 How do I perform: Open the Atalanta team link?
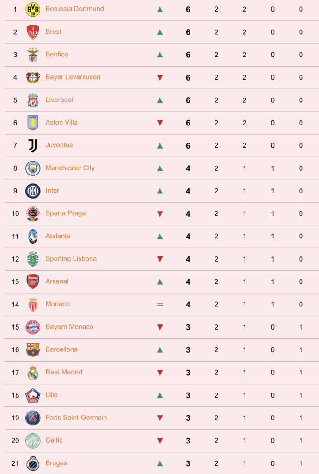(58, 236)
